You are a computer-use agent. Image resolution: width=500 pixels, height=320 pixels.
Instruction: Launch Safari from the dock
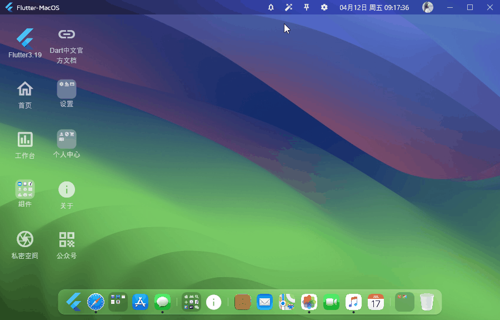pyautogui.click(x=96, y=302)
